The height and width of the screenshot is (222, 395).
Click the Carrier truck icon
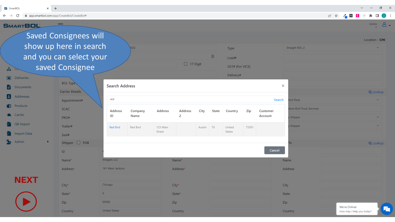click(x=9, y=115)
